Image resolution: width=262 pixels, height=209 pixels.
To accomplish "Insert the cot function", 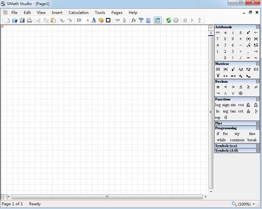I will (241, 111).
